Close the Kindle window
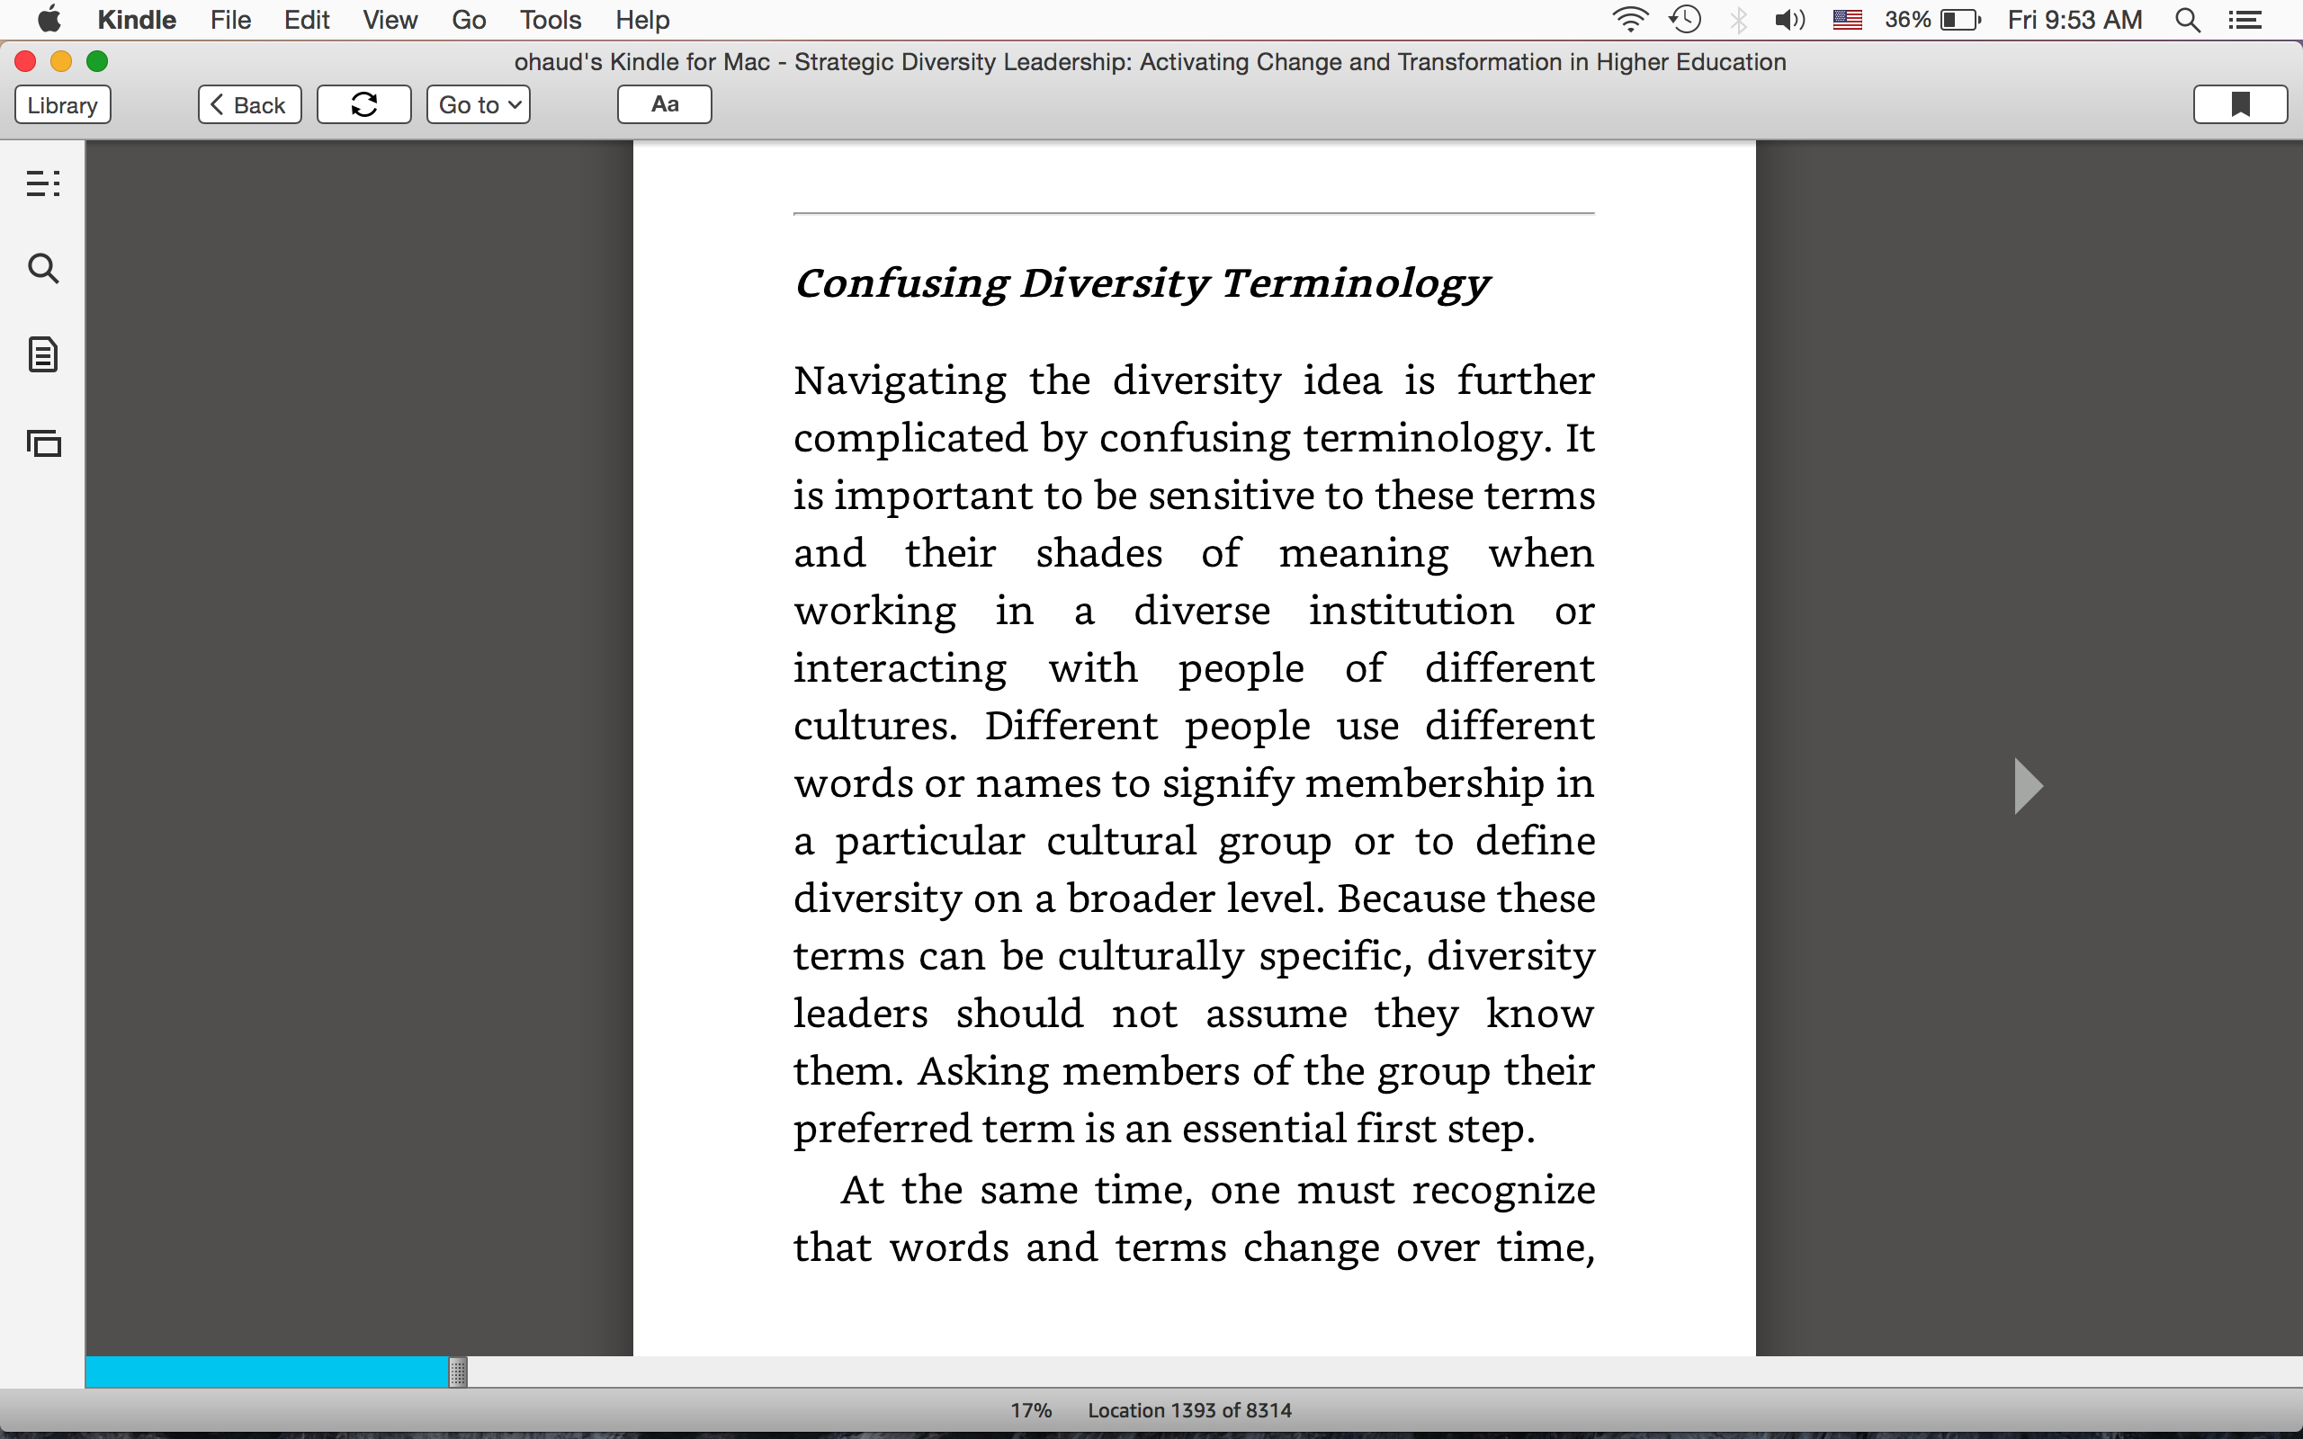The height and width of the screenshot is (1439, 2303). (x=26, y=62)
